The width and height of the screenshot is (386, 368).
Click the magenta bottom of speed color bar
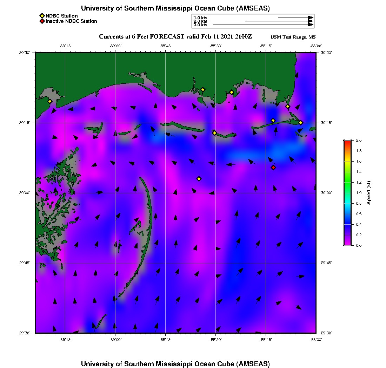pos(347,244)
